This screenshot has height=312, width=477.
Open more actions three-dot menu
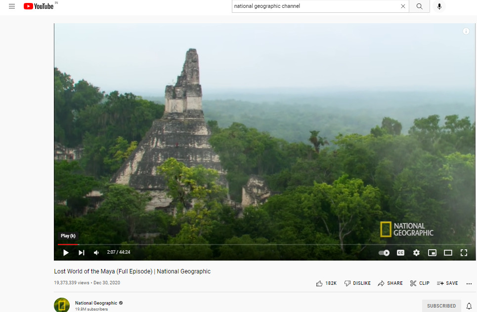pos(469,284)
